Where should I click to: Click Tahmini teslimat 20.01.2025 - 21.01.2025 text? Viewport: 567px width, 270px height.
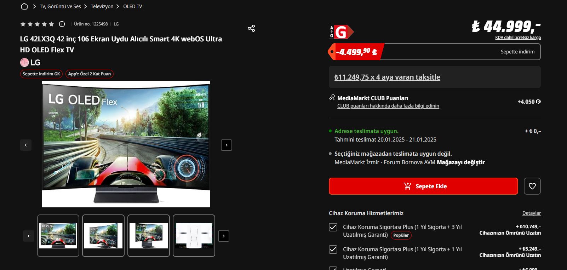pos(385,139)
